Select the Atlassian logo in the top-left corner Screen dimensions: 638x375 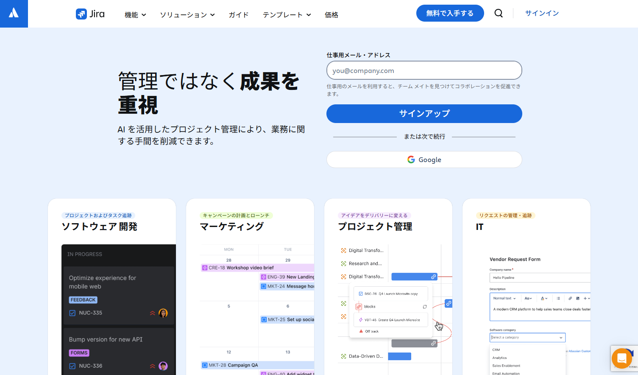14,13
